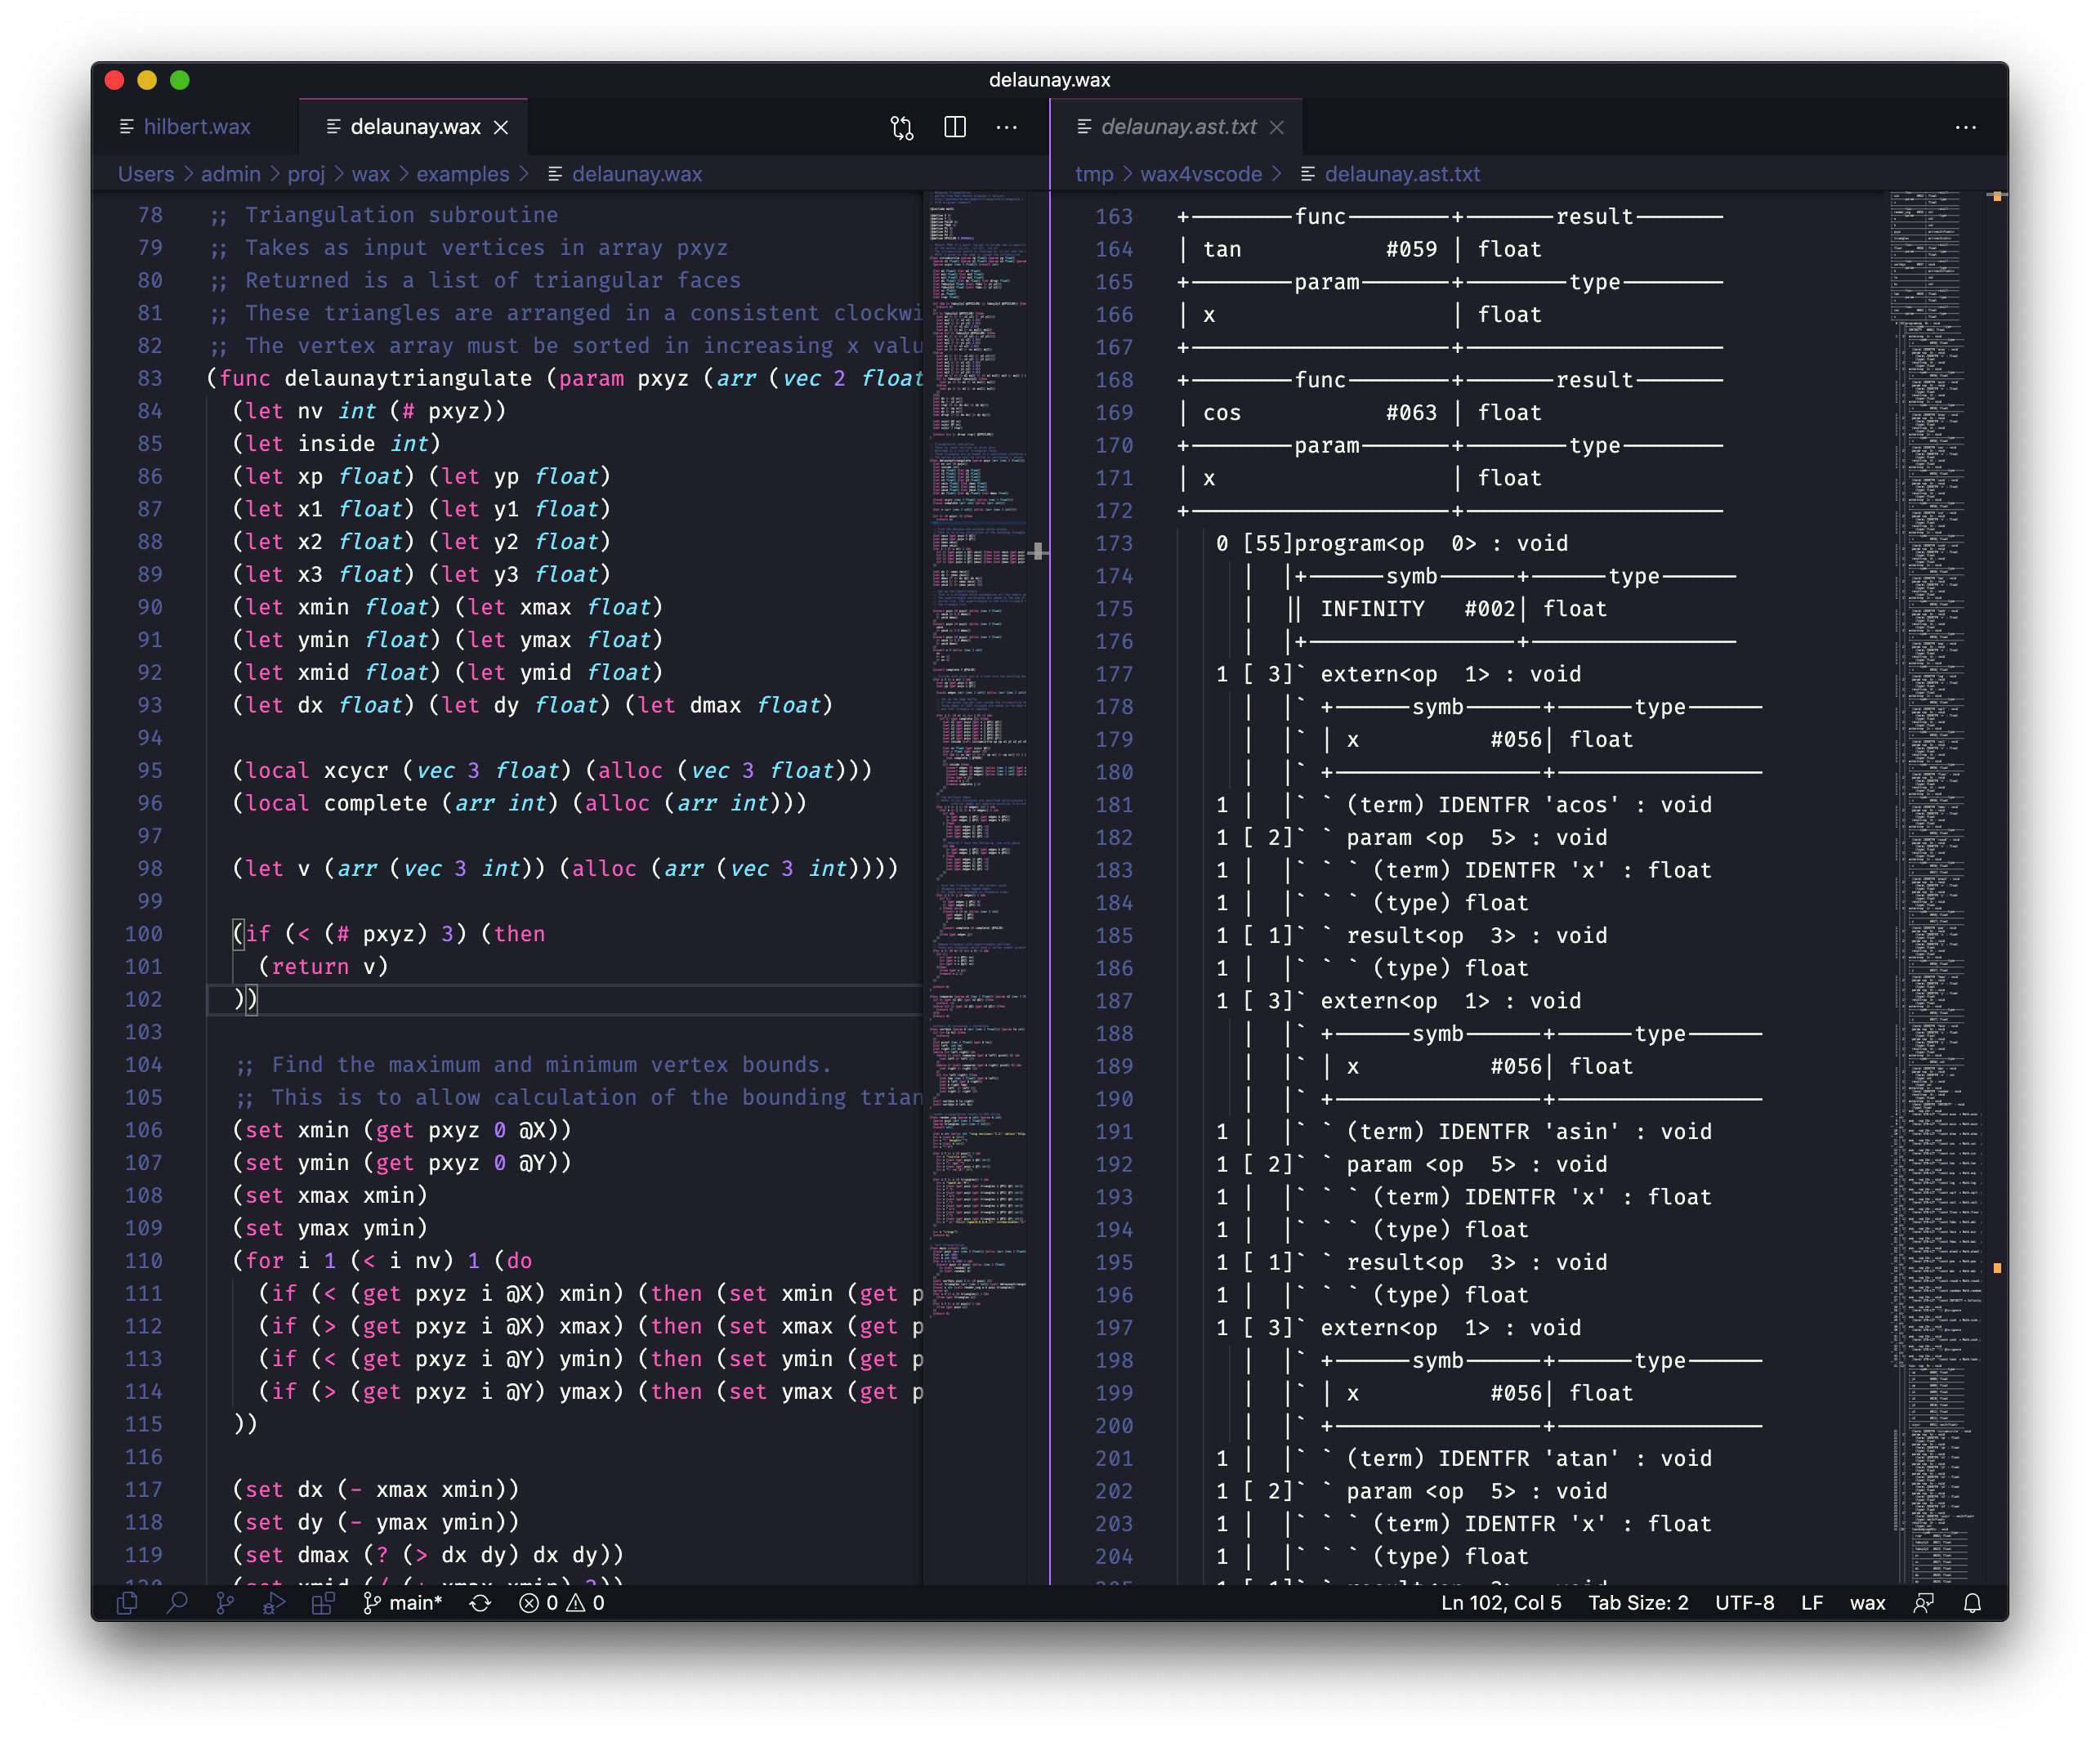Click delaunay.wax in the breadcrumb
The width and height of the screenshot is (2100, 1742).
coord(636,174)
